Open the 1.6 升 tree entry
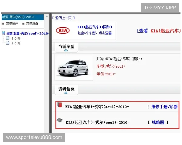The image size is (182, 145). (x=16, y=38)
